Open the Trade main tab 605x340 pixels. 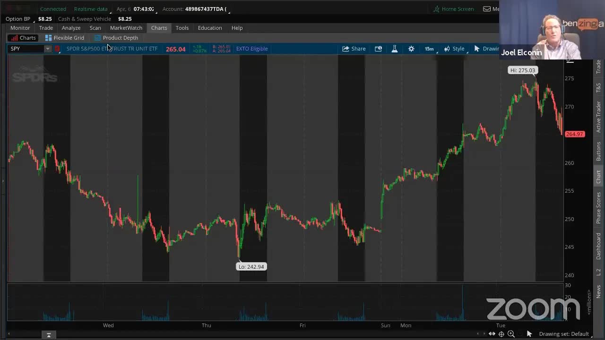46,28
